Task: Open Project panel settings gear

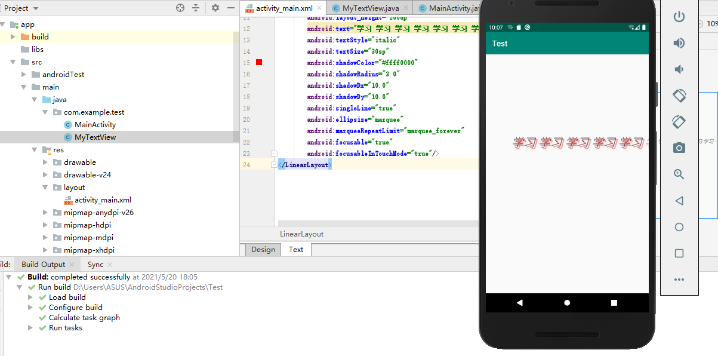Action: click(x=215, y=8)
